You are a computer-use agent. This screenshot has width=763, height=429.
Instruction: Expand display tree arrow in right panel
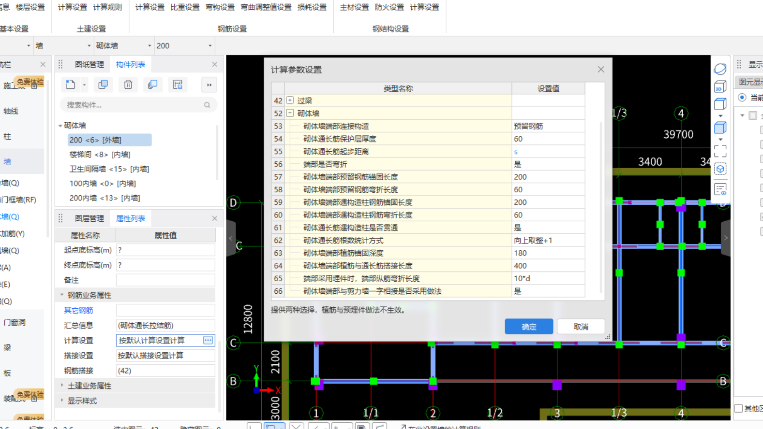tap(742, 115)
